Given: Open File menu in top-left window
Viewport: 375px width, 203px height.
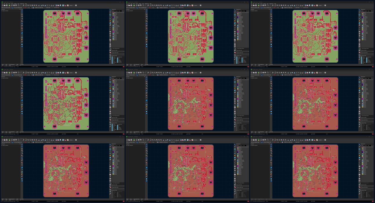Looking at the screenshot, I should click(2, 3).
